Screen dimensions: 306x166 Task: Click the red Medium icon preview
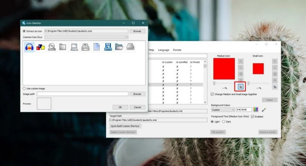pyautogui.click(x=224, y=69)
